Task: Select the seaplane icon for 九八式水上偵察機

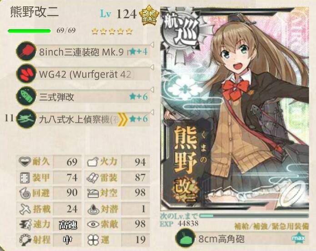Action: click(x=26, y=118)
